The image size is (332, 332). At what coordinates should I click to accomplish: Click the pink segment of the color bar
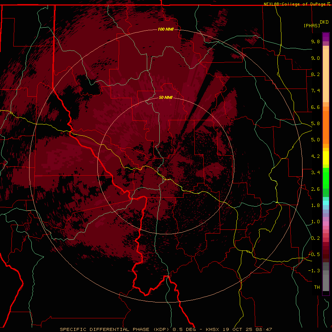click(326, 224)
